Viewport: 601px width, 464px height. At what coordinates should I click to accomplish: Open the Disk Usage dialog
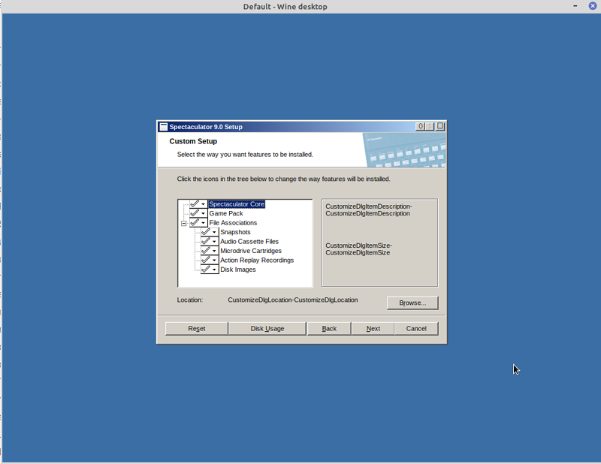(x=267, y=328)
